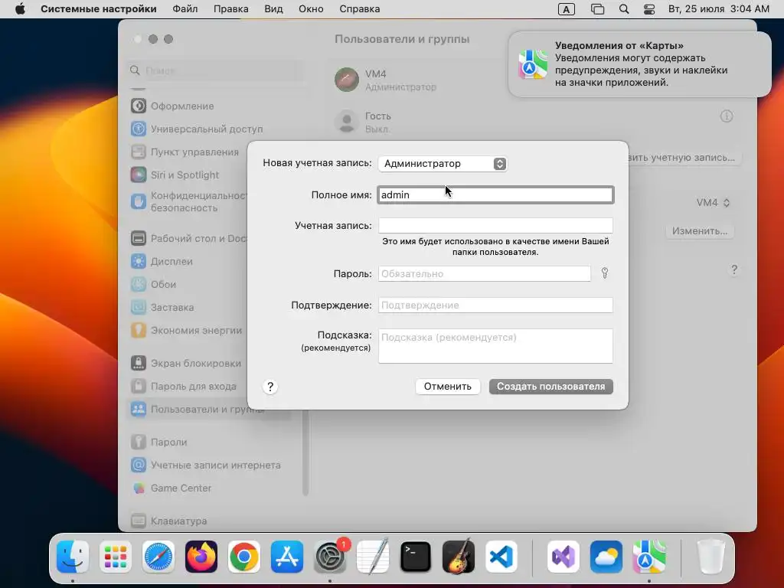This screenshot has height=588, width=784.
Task: Launch Safari from the Dock
Action: [158, 557]
